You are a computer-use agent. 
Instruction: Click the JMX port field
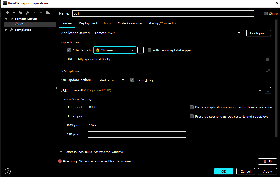point(137,125)
